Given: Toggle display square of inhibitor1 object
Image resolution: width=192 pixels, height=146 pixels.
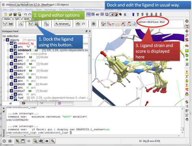Looking at the screenshot, I should pyautogui.click(x=11, y=57).
